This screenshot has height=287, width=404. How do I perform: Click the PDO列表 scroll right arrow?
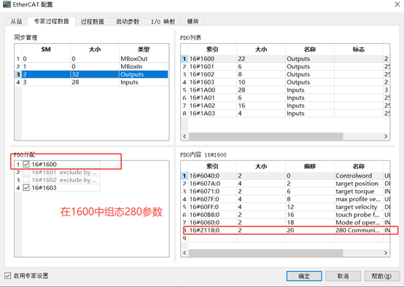(386, 136)
